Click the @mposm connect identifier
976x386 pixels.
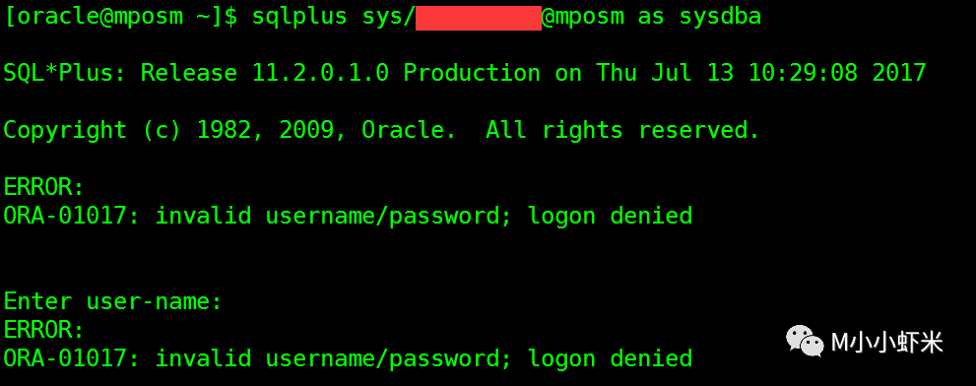coord(583,17)
